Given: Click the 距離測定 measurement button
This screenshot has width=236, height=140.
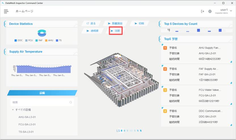Looking at the screenshot, I should click(x=115, y=23).
